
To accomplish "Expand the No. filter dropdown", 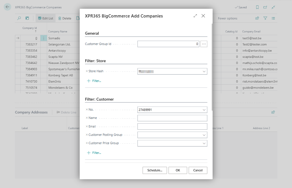I will click(x=204, y=110).
